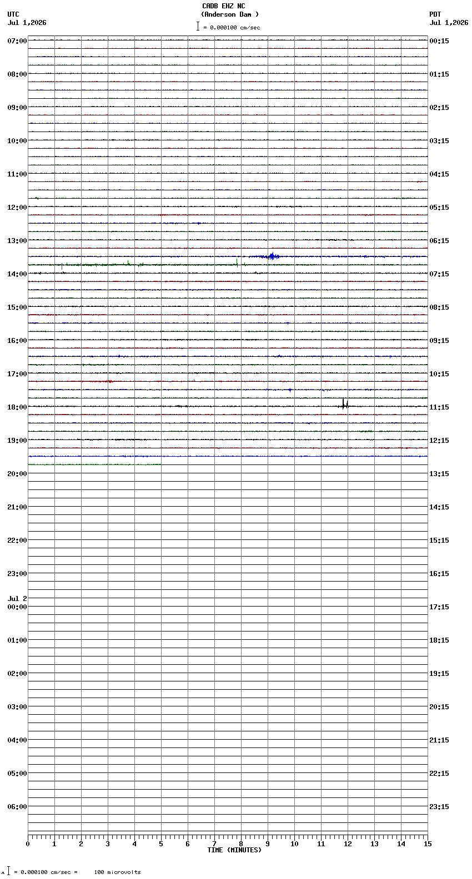This screenshot has height=879, width=472.
Task: Click the Jul 2 date label on the left
Action: 17,599
